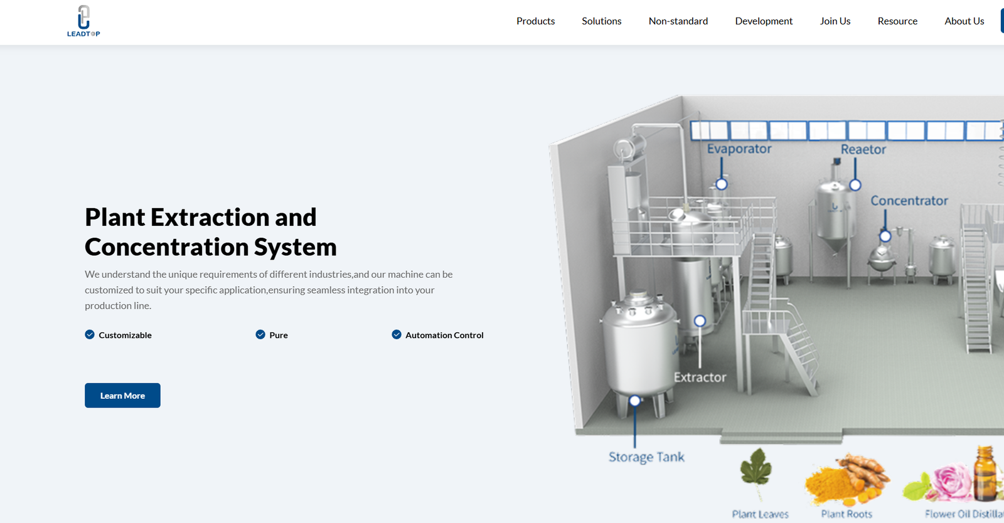1004x523 pixels.
Task: Open the Solutions menu
Action: point(601,21)
